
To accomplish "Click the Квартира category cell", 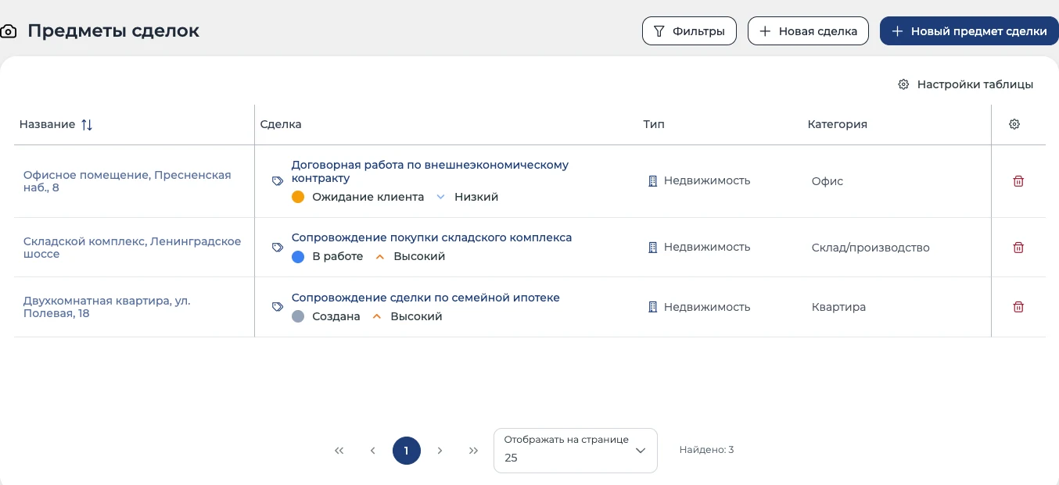I will 838,307.
